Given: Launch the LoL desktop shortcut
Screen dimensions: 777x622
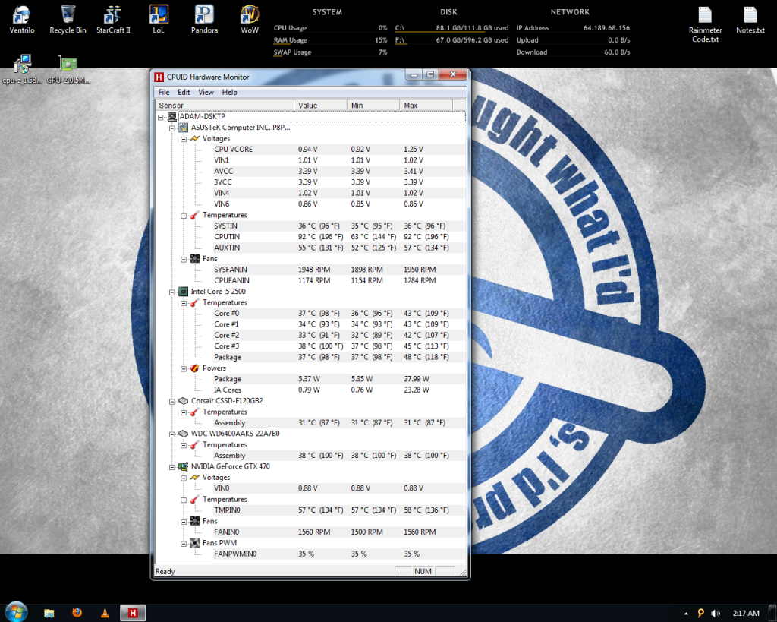Looking at the screenshot, I should (159, 15).
